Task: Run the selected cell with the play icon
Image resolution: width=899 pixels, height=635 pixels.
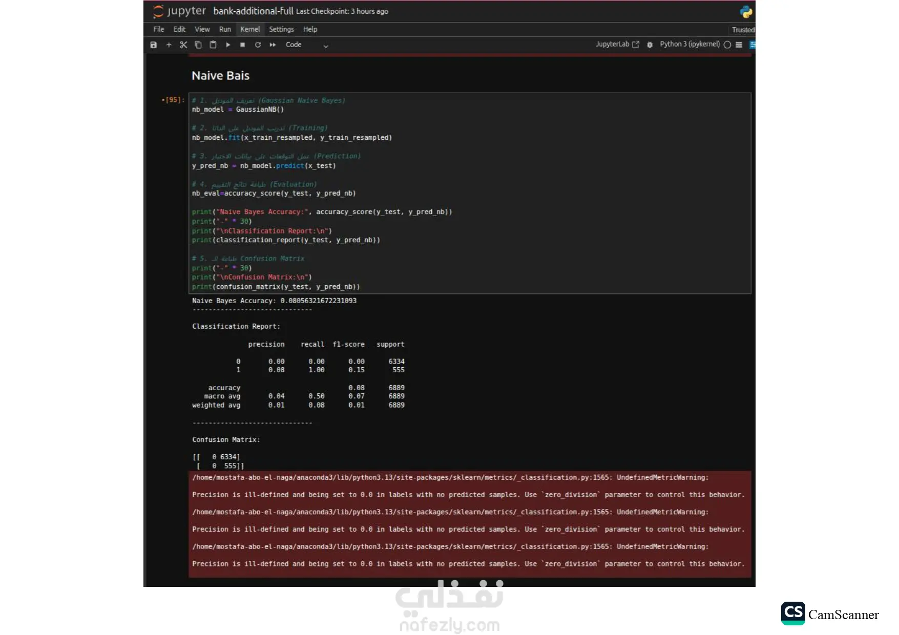Action: coord(228,45)
